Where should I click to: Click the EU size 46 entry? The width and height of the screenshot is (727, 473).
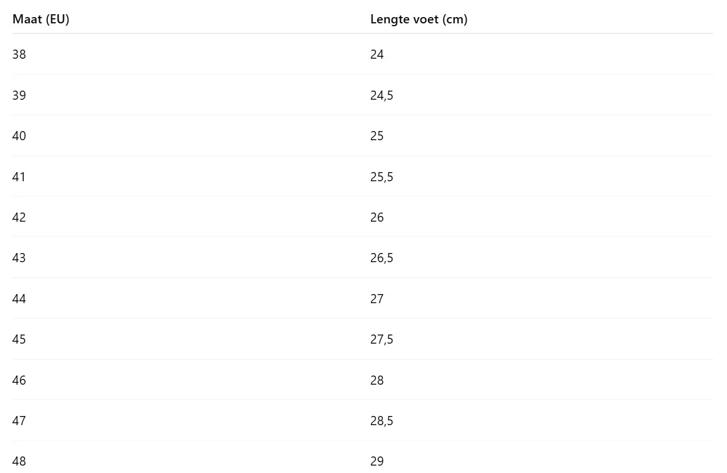(19, 380)
